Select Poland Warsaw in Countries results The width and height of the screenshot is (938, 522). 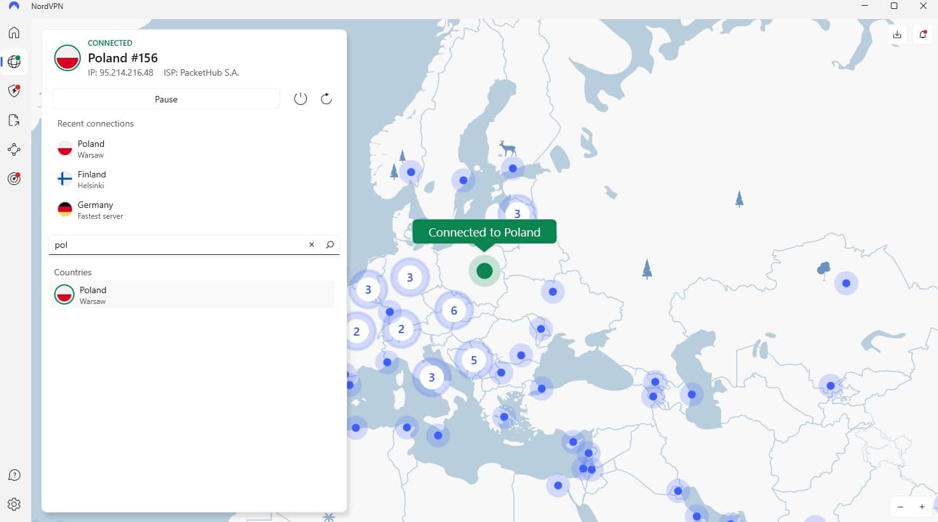[x=192, y=295]
